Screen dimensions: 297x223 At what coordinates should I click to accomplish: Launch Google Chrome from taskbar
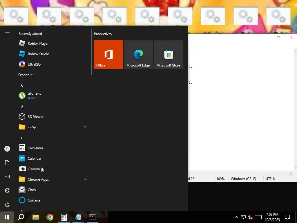(50, 217)
